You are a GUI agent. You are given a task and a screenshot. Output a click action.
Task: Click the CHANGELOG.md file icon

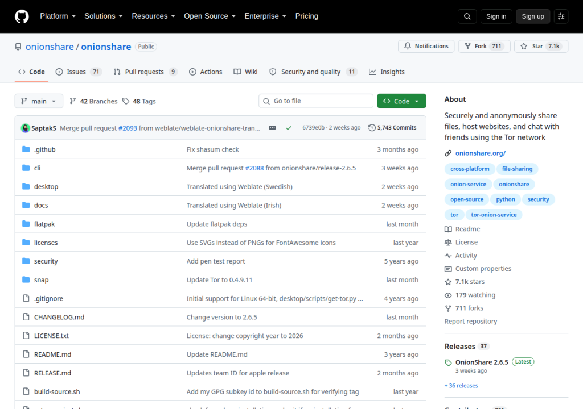(x=26, y=316)
